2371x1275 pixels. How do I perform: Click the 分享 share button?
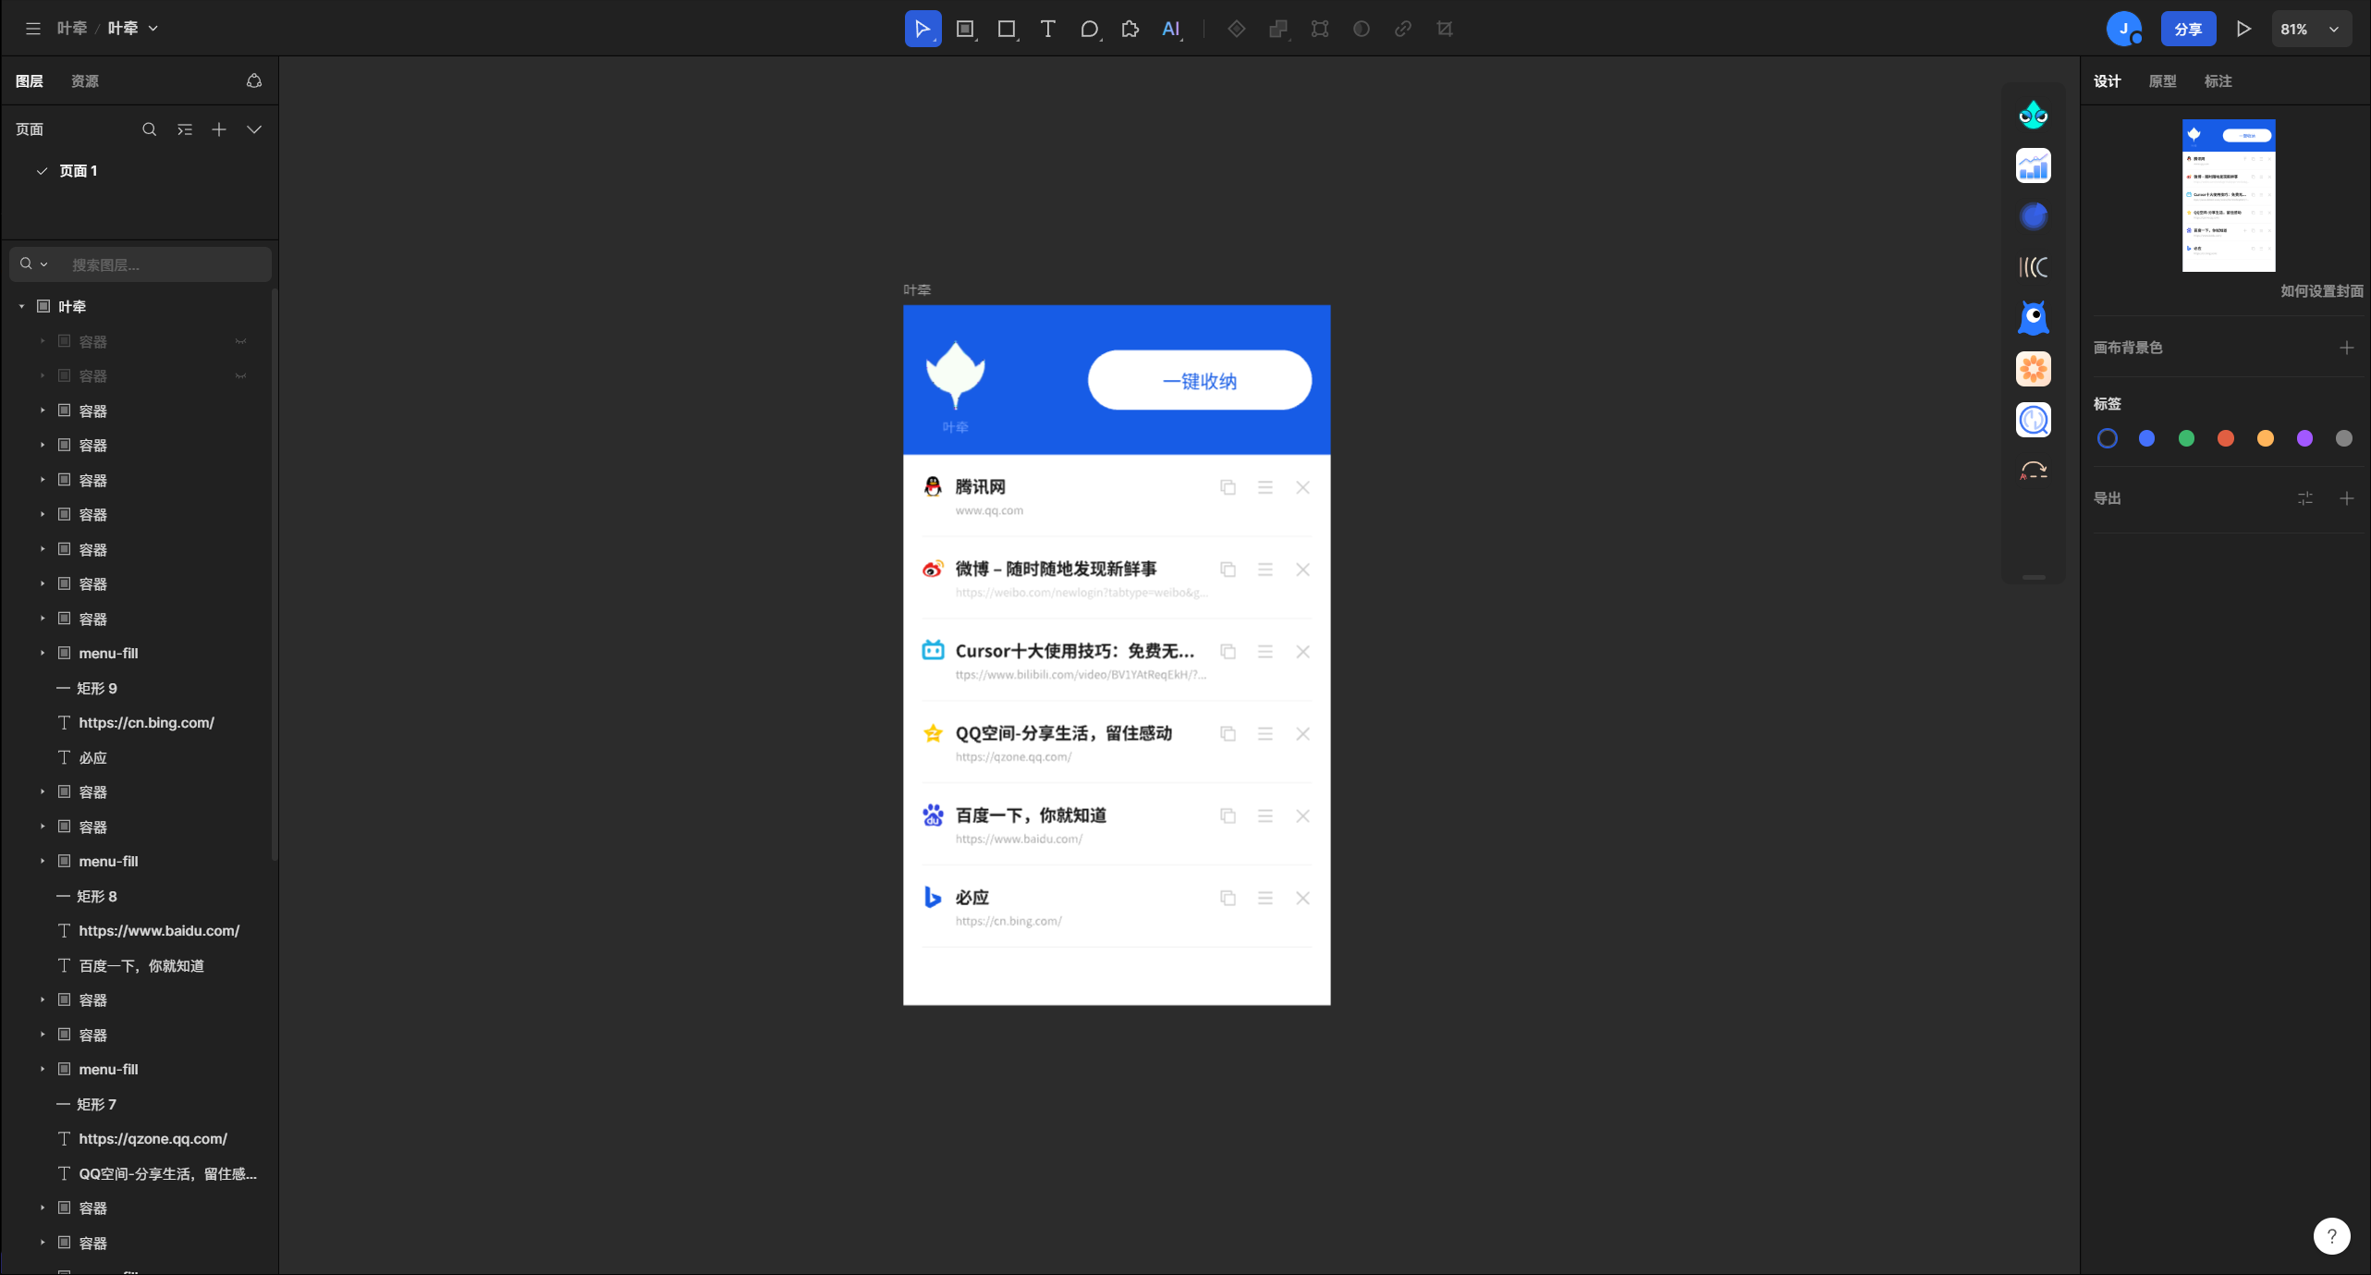[x=2187, y=29]
